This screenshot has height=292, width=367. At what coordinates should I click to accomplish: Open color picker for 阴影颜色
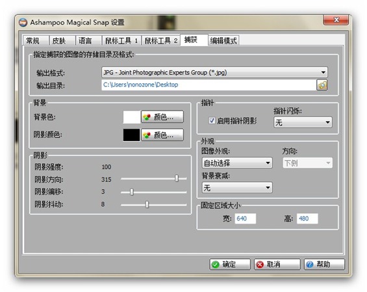(162, 135)
